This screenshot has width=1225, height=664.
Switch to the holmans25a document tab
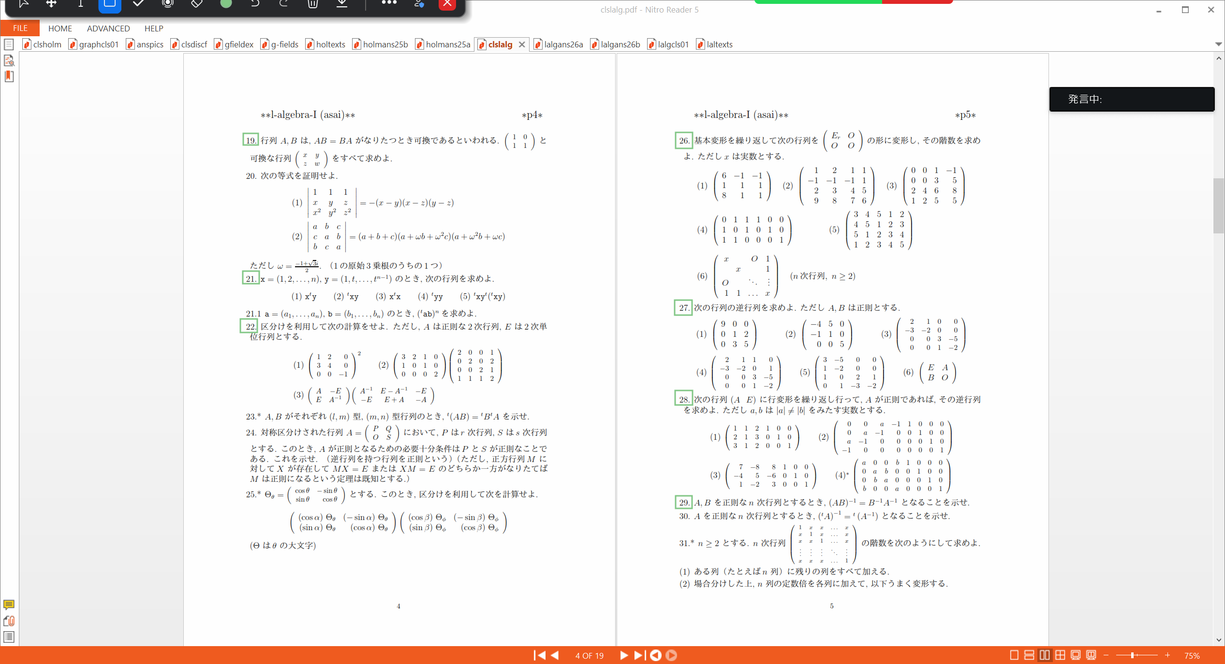click(x=443, y=44)
